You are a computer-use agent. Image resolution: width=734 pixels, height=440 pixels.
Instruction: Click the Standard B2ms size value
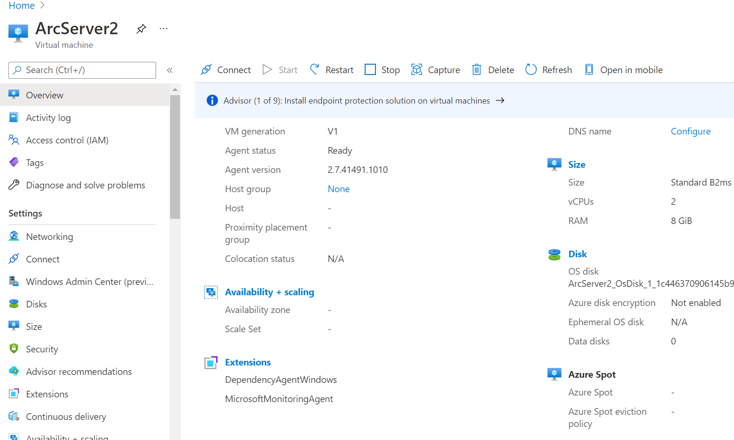[x=701, y=182]
